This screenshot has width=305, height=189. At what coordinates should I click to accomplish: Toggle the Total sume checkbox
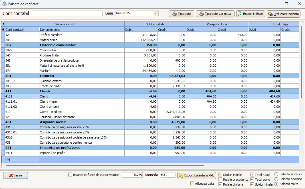click(x=252, y=180)
